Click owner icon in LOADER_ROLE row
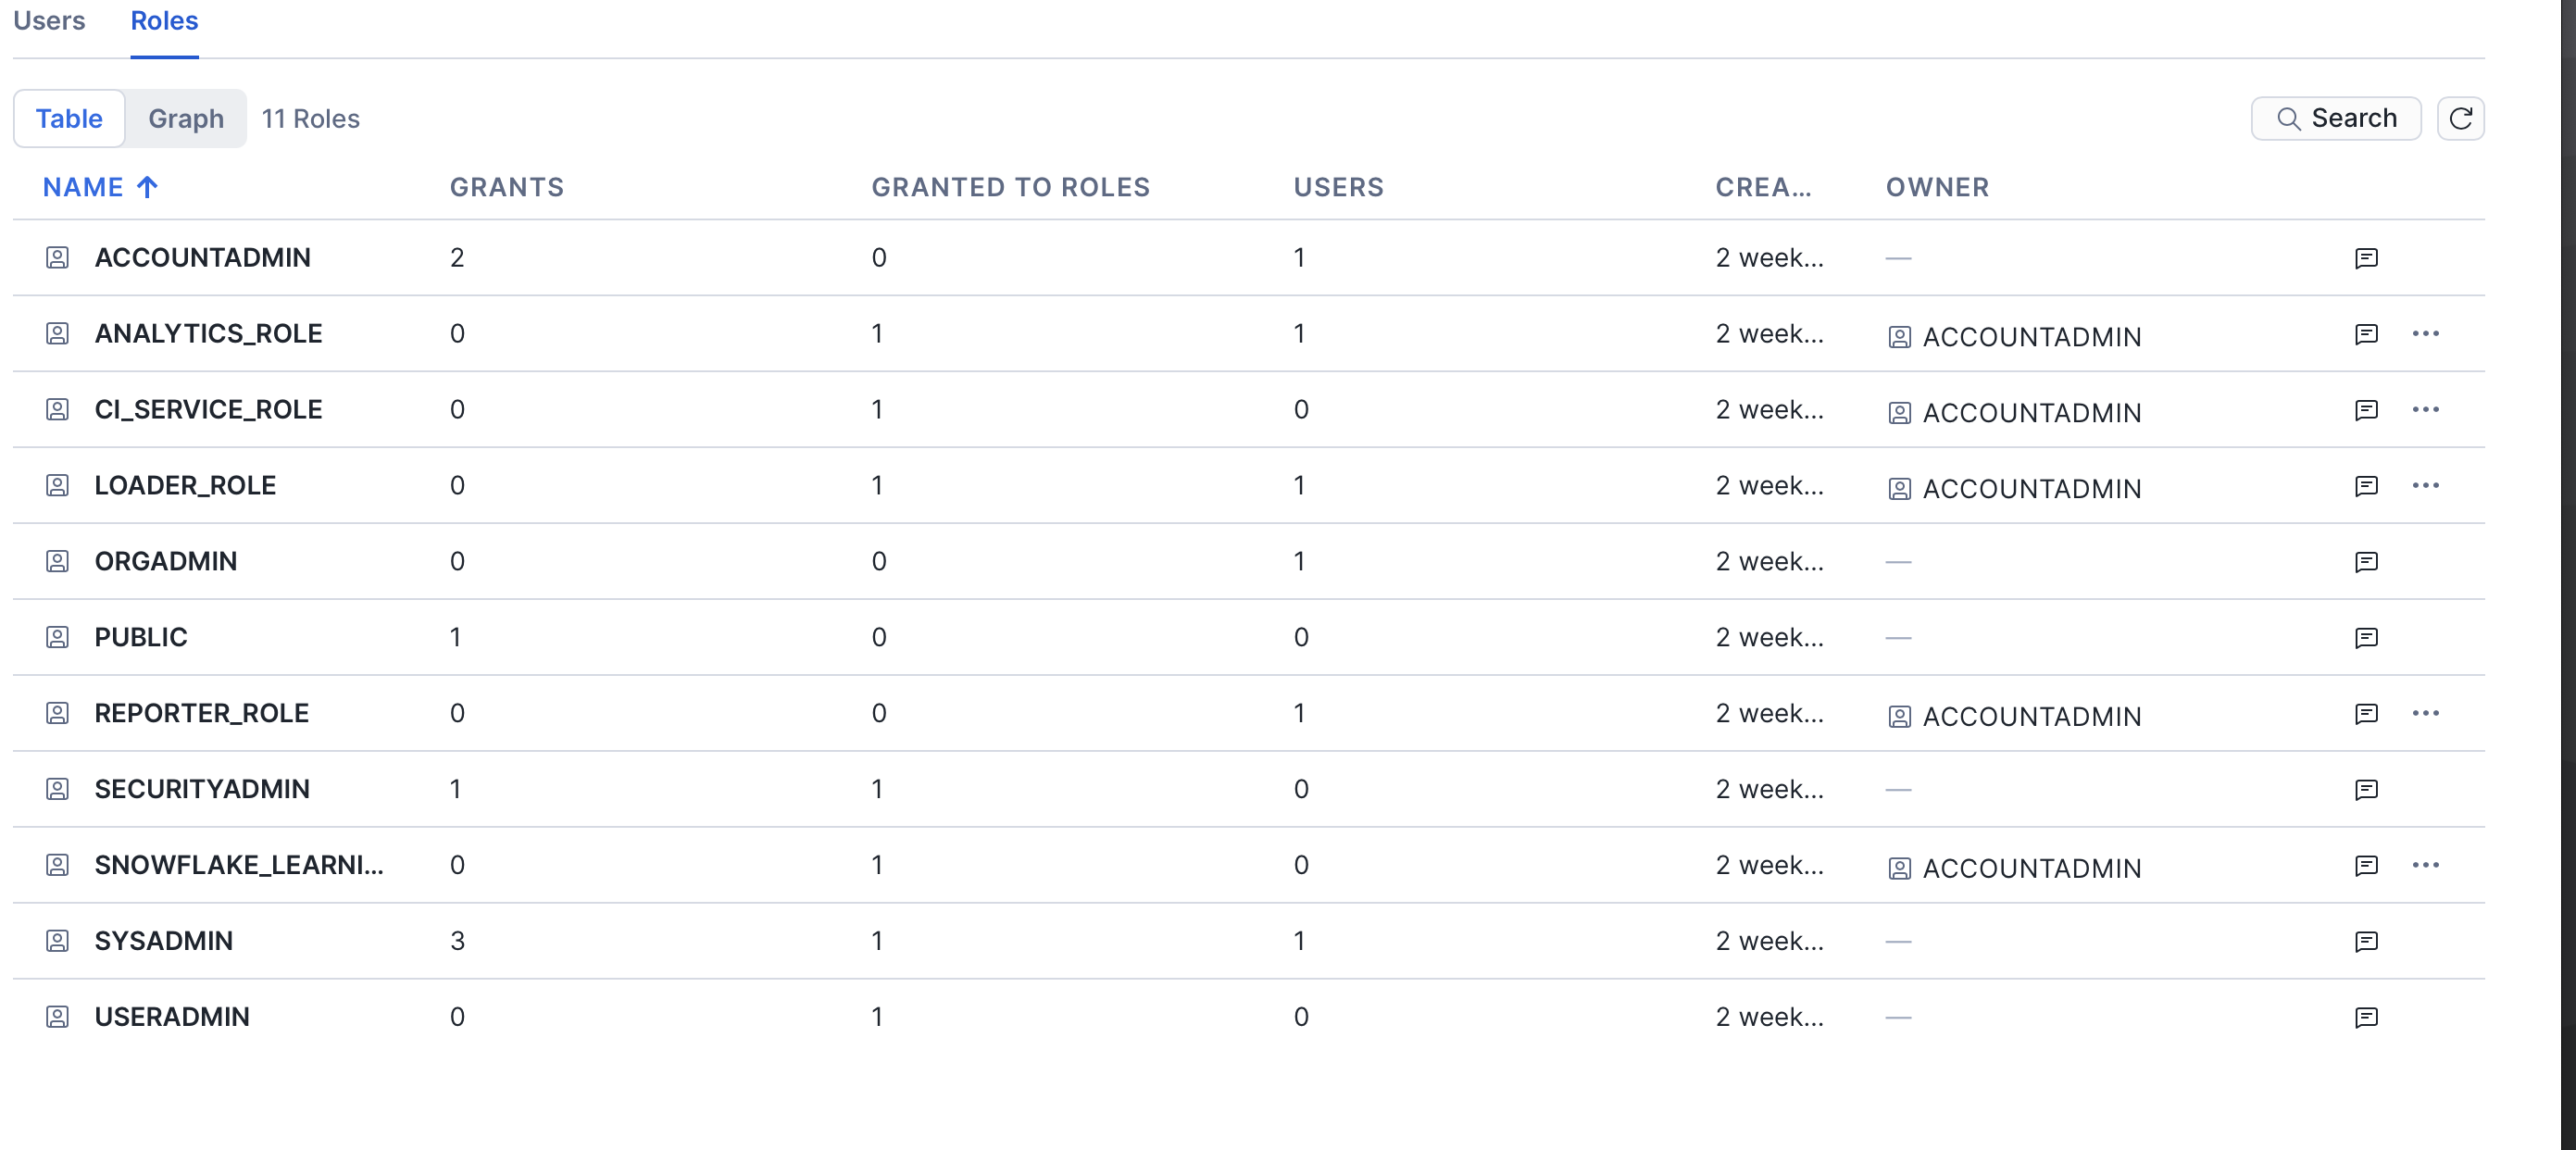 click(x=1899, y=489)
